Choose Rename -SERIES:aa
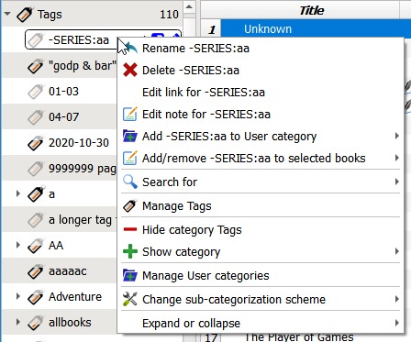411x342 pixels. [x=261, y=49]
